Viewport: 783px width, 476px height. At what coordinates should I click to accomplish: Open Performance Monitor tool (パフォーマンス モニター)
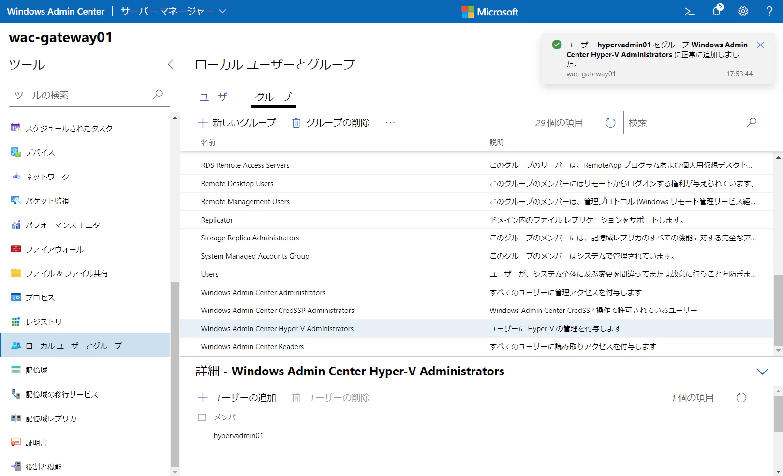[x=86, y=225]
